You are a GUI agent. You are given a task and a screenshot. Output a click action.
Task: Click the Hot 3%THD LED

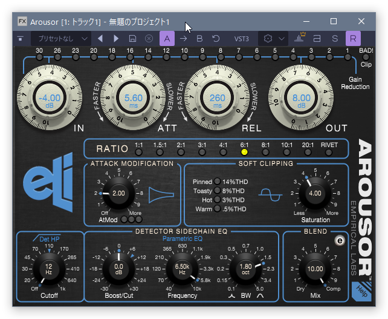tap(217, 199)
